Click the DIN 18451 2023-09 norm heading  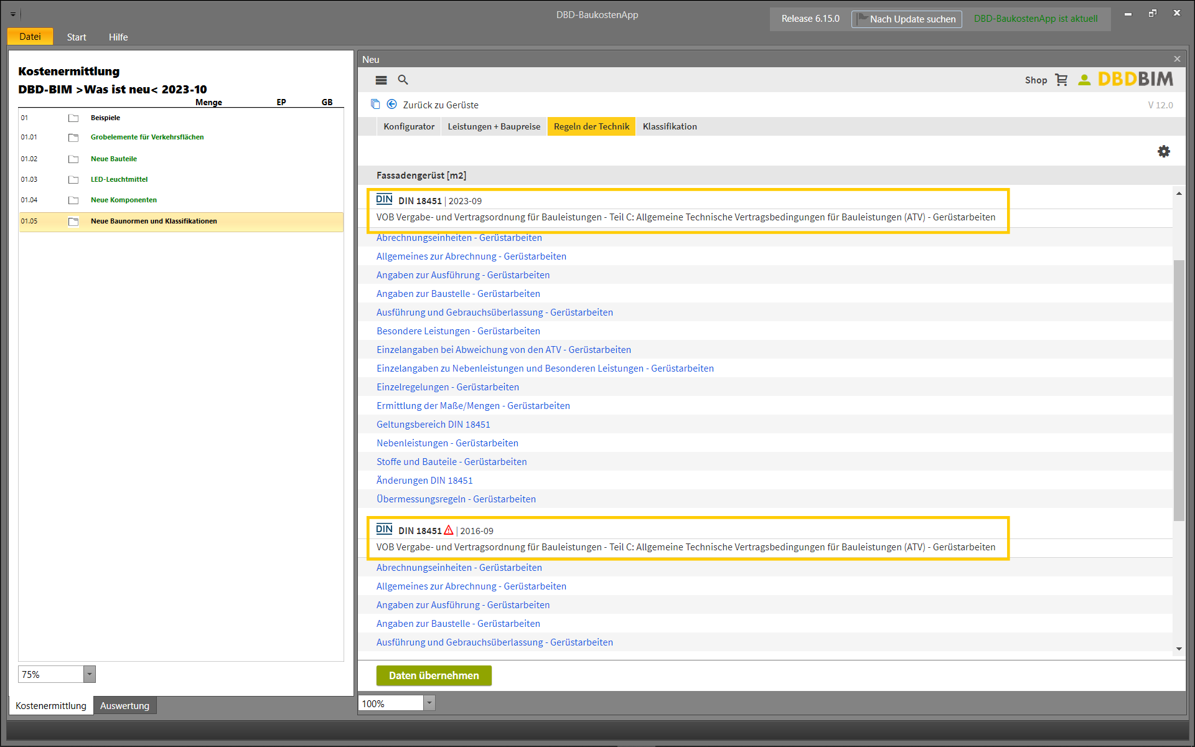[439, 201]
